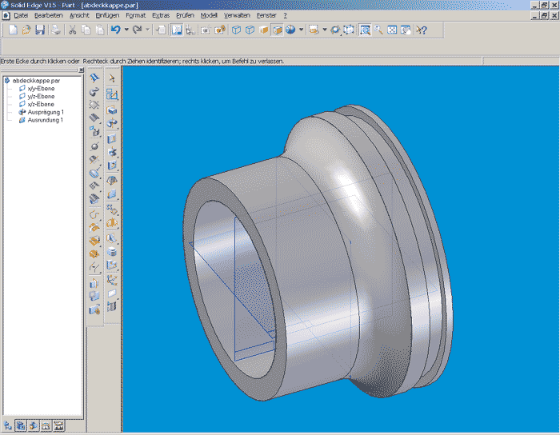The image size is (560, 435).
Task: Switch to hidden-edges cube display mode
Action: pos(250,30)
